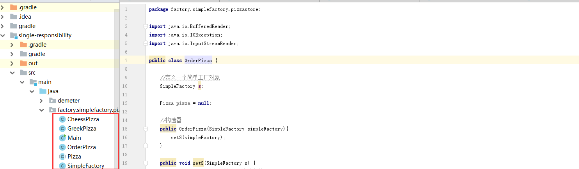Click the orange out folder icon
The height and width of the screenshot is (169, 579).
(23, 63)
